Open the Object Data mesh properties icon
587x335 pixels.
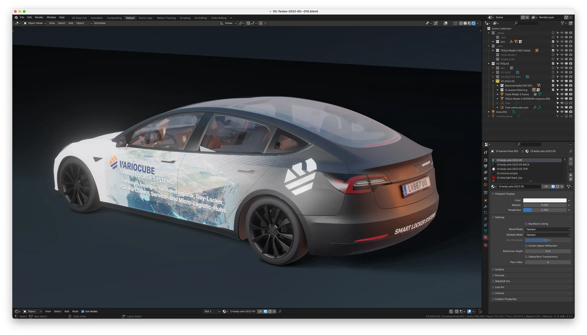pyautogui.click(x=485, y=231)
